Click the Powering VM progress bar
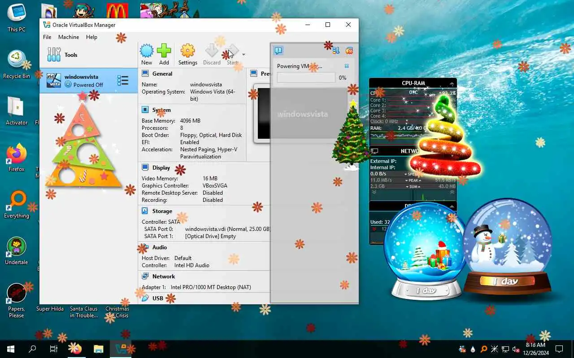The height and width of the screenshot is (358, 574). pyautogui.click(x=306, y=77)
